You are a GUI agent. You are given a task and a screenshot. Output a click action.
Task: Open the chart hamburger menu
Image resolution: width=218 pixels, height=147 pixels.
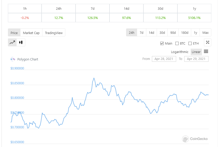pyautogui.click(x=206, y=51)
